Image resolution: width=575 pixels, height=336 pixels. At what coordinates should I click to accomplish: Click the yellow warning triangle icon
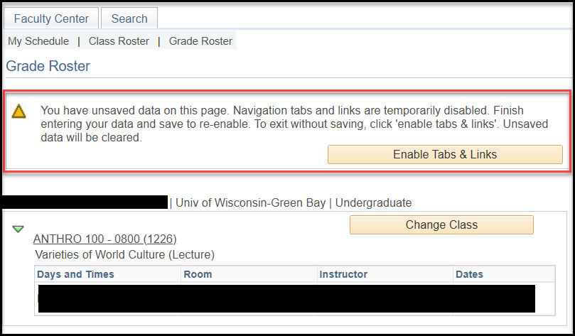[19, 111]
